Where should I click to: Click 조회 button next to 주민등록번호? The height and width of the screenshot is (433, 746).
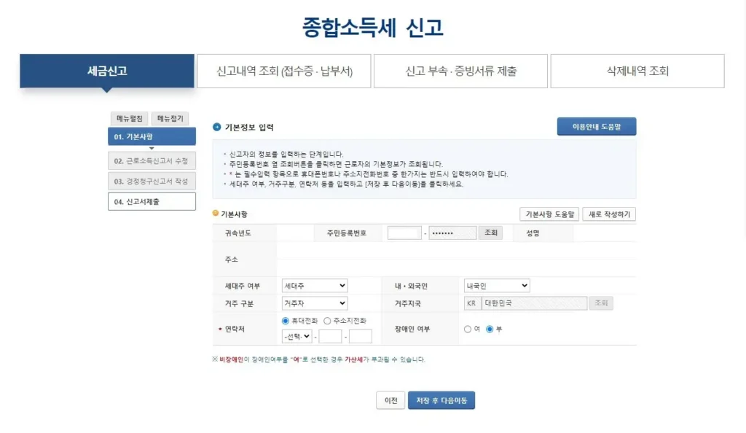pyautogui.click(x=490, y=233)
